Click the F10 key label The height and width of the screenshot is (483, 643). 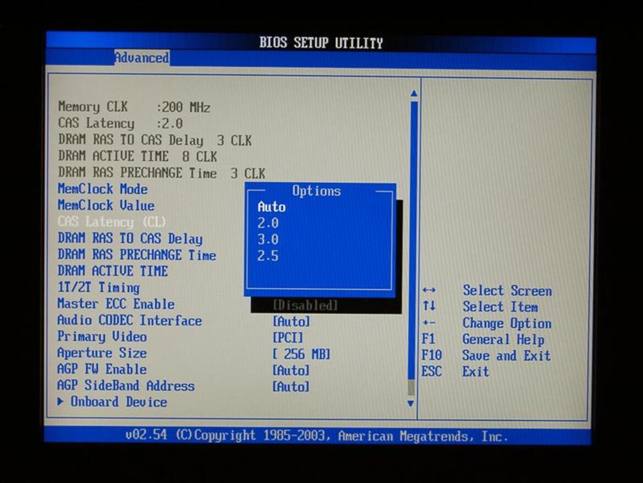pos(432,355)
